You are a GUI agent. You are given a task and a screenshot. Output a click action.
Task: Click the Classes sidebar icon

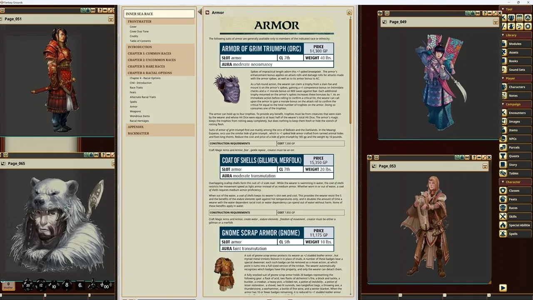pyautogui.click(x=503, y=190)
